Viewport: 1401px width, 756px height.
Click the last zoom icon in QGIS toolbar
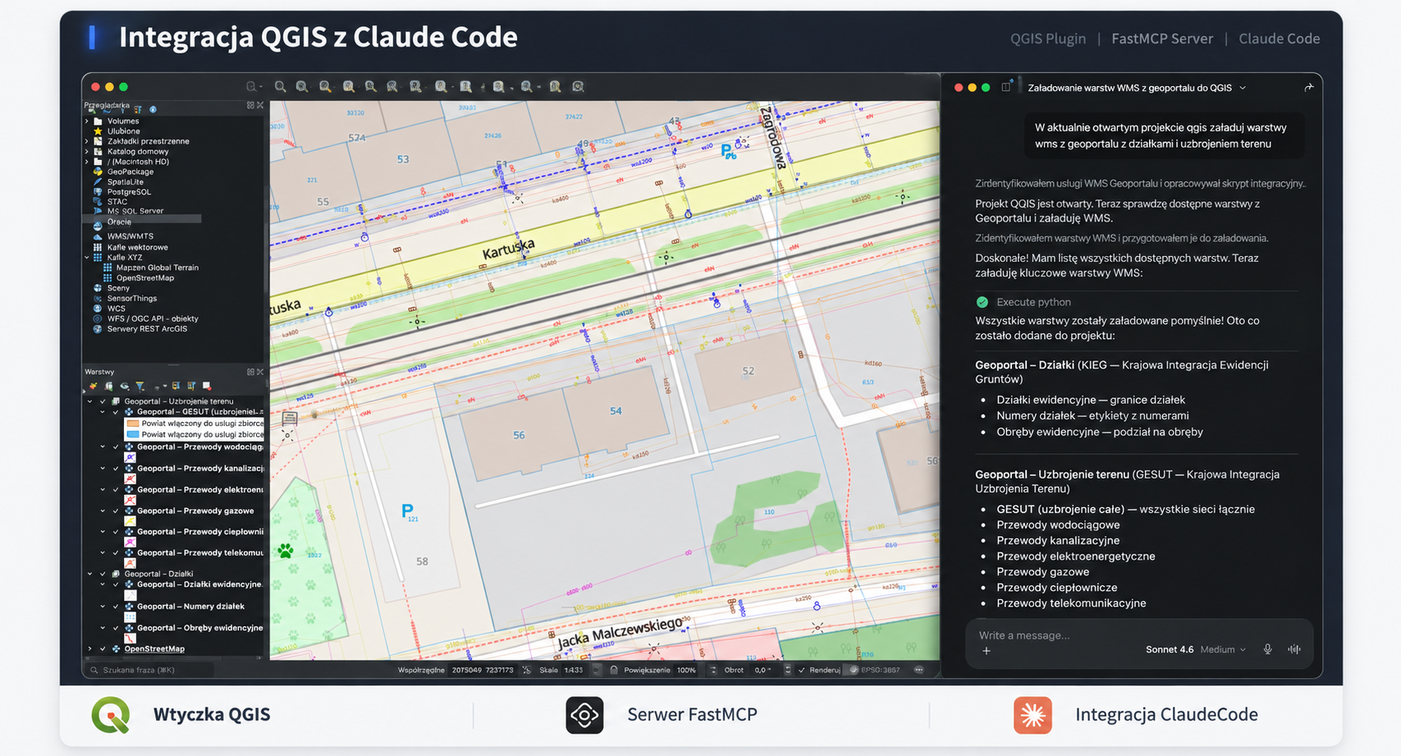[578, 86]
